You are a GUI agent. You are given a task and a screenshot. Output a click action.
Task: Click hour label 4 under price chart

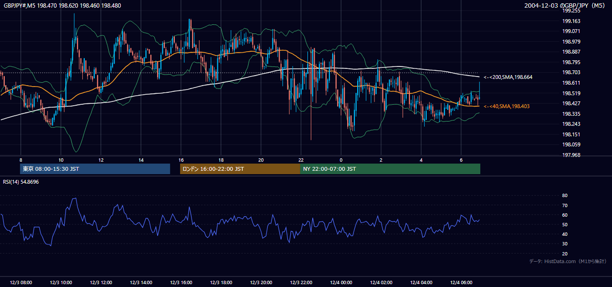(x=421, y=160)
